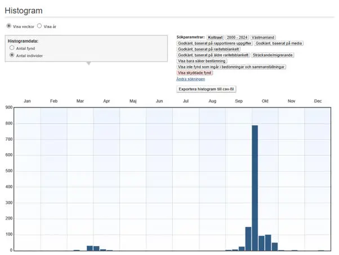Viewport: 339px width, 255px height.
Task: Click the 'Histogram' page heading
Action: (23, 11)
